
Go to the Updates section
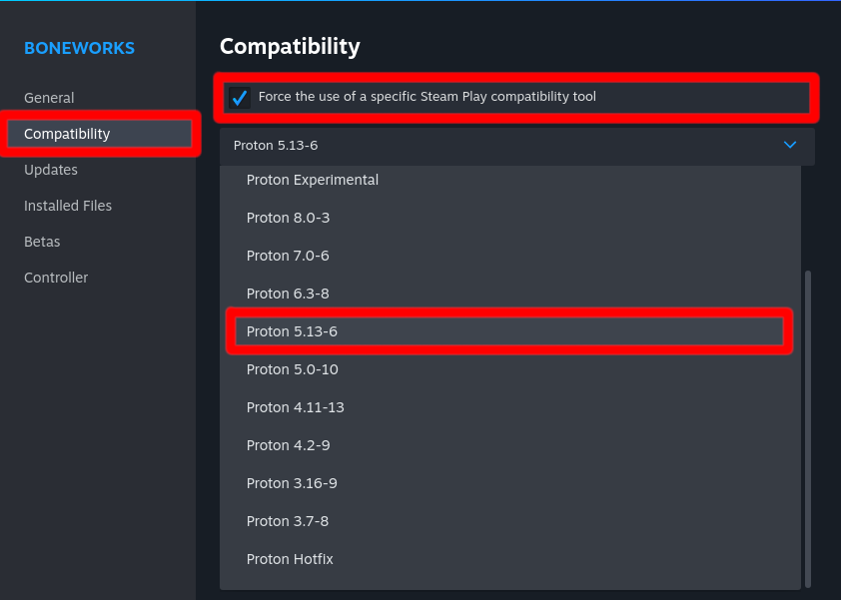coord(51,170)
